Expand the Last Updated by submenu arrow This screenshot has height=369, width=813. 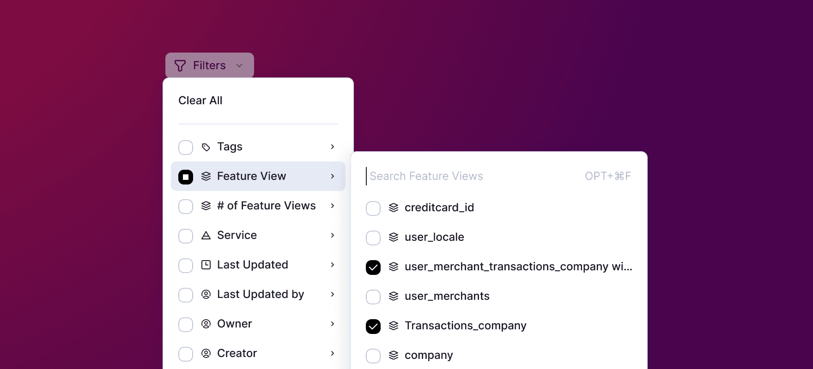click(x=333, y=294)
